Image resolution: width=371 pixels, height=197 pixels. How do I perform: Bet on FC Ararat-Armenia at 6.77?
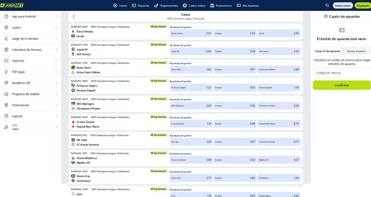(279, 142)
